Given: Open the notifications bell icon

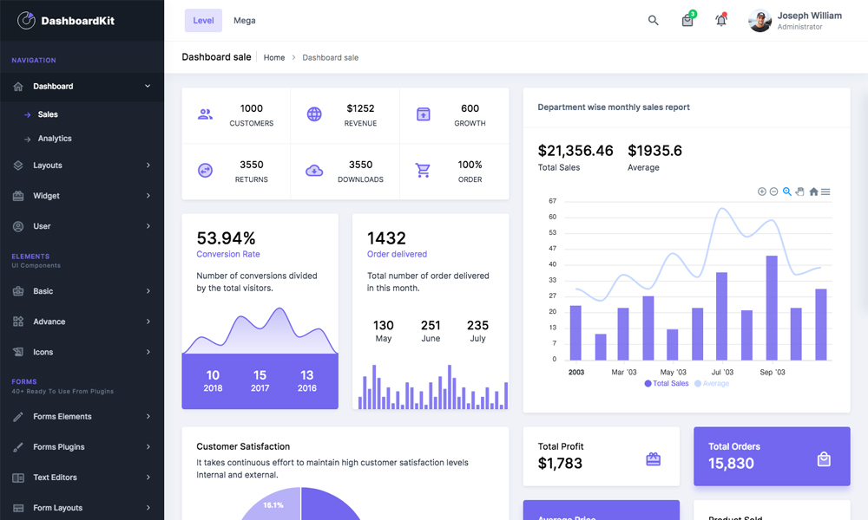Looking at the screenshot, I should (720, 21).
